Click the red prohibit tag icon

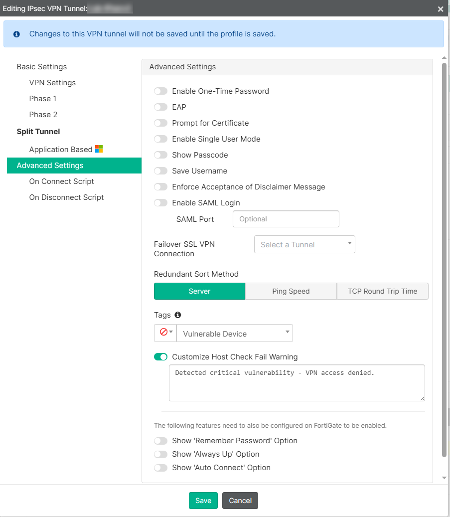163,332
